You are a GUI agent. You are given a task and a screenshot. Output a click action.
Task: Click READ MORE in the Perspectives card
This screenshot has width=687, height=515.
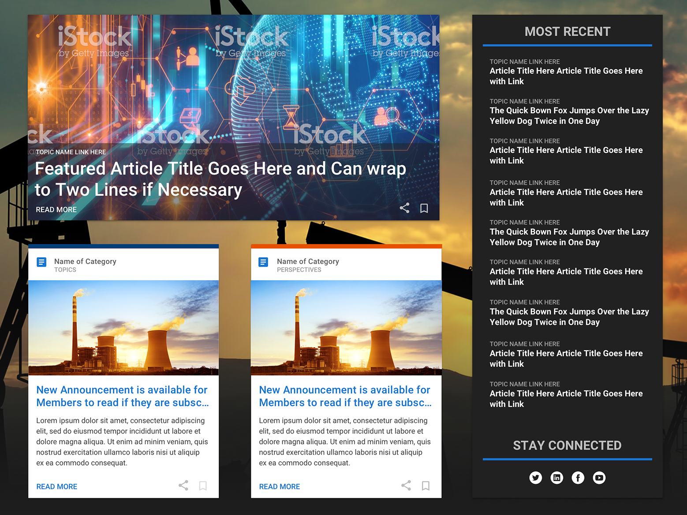pos(280,487)
